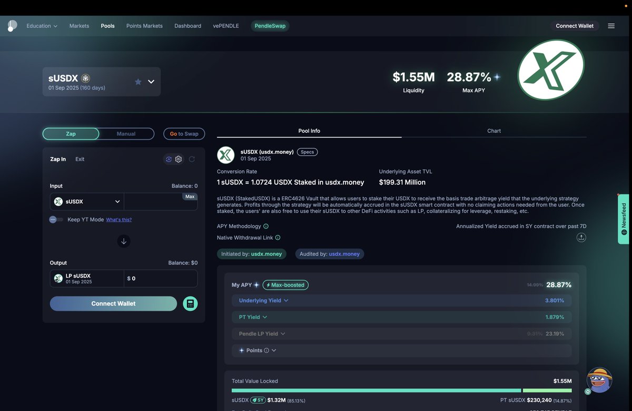Open the Specs badge
The image size is (632, 411).
308,152
